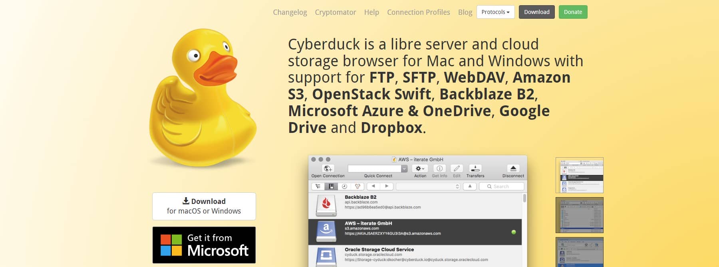Click the Backblaze B2 drive icon
This screenshot has height=267, width=719.
point(326,205)
